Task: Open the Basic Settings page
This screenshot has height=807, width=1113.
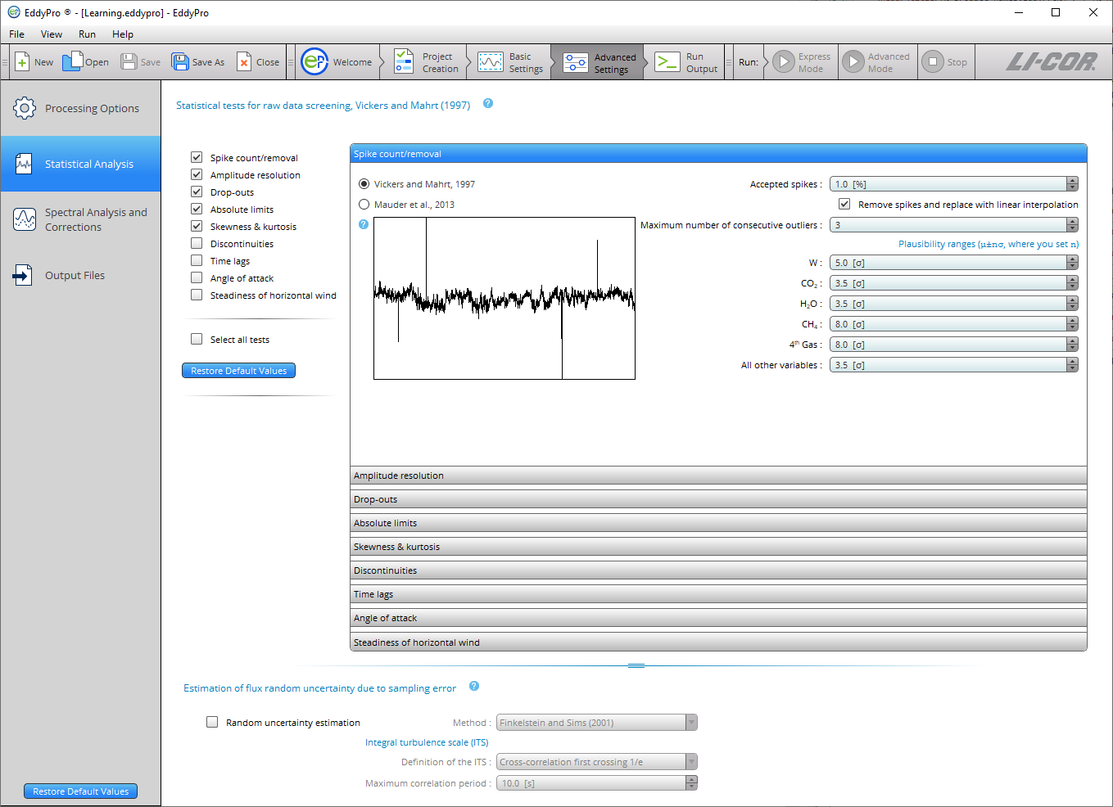Action: [x=511, y=62]
